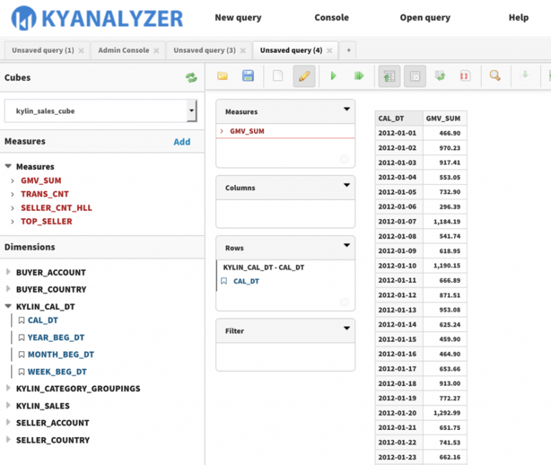Click the save query floppy disk icon

pos(248,76)
